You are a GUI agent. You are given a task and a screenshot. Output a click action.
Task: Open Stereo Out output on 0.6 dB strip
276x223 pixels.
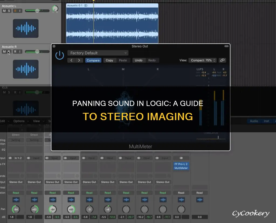tap(163, 182)
